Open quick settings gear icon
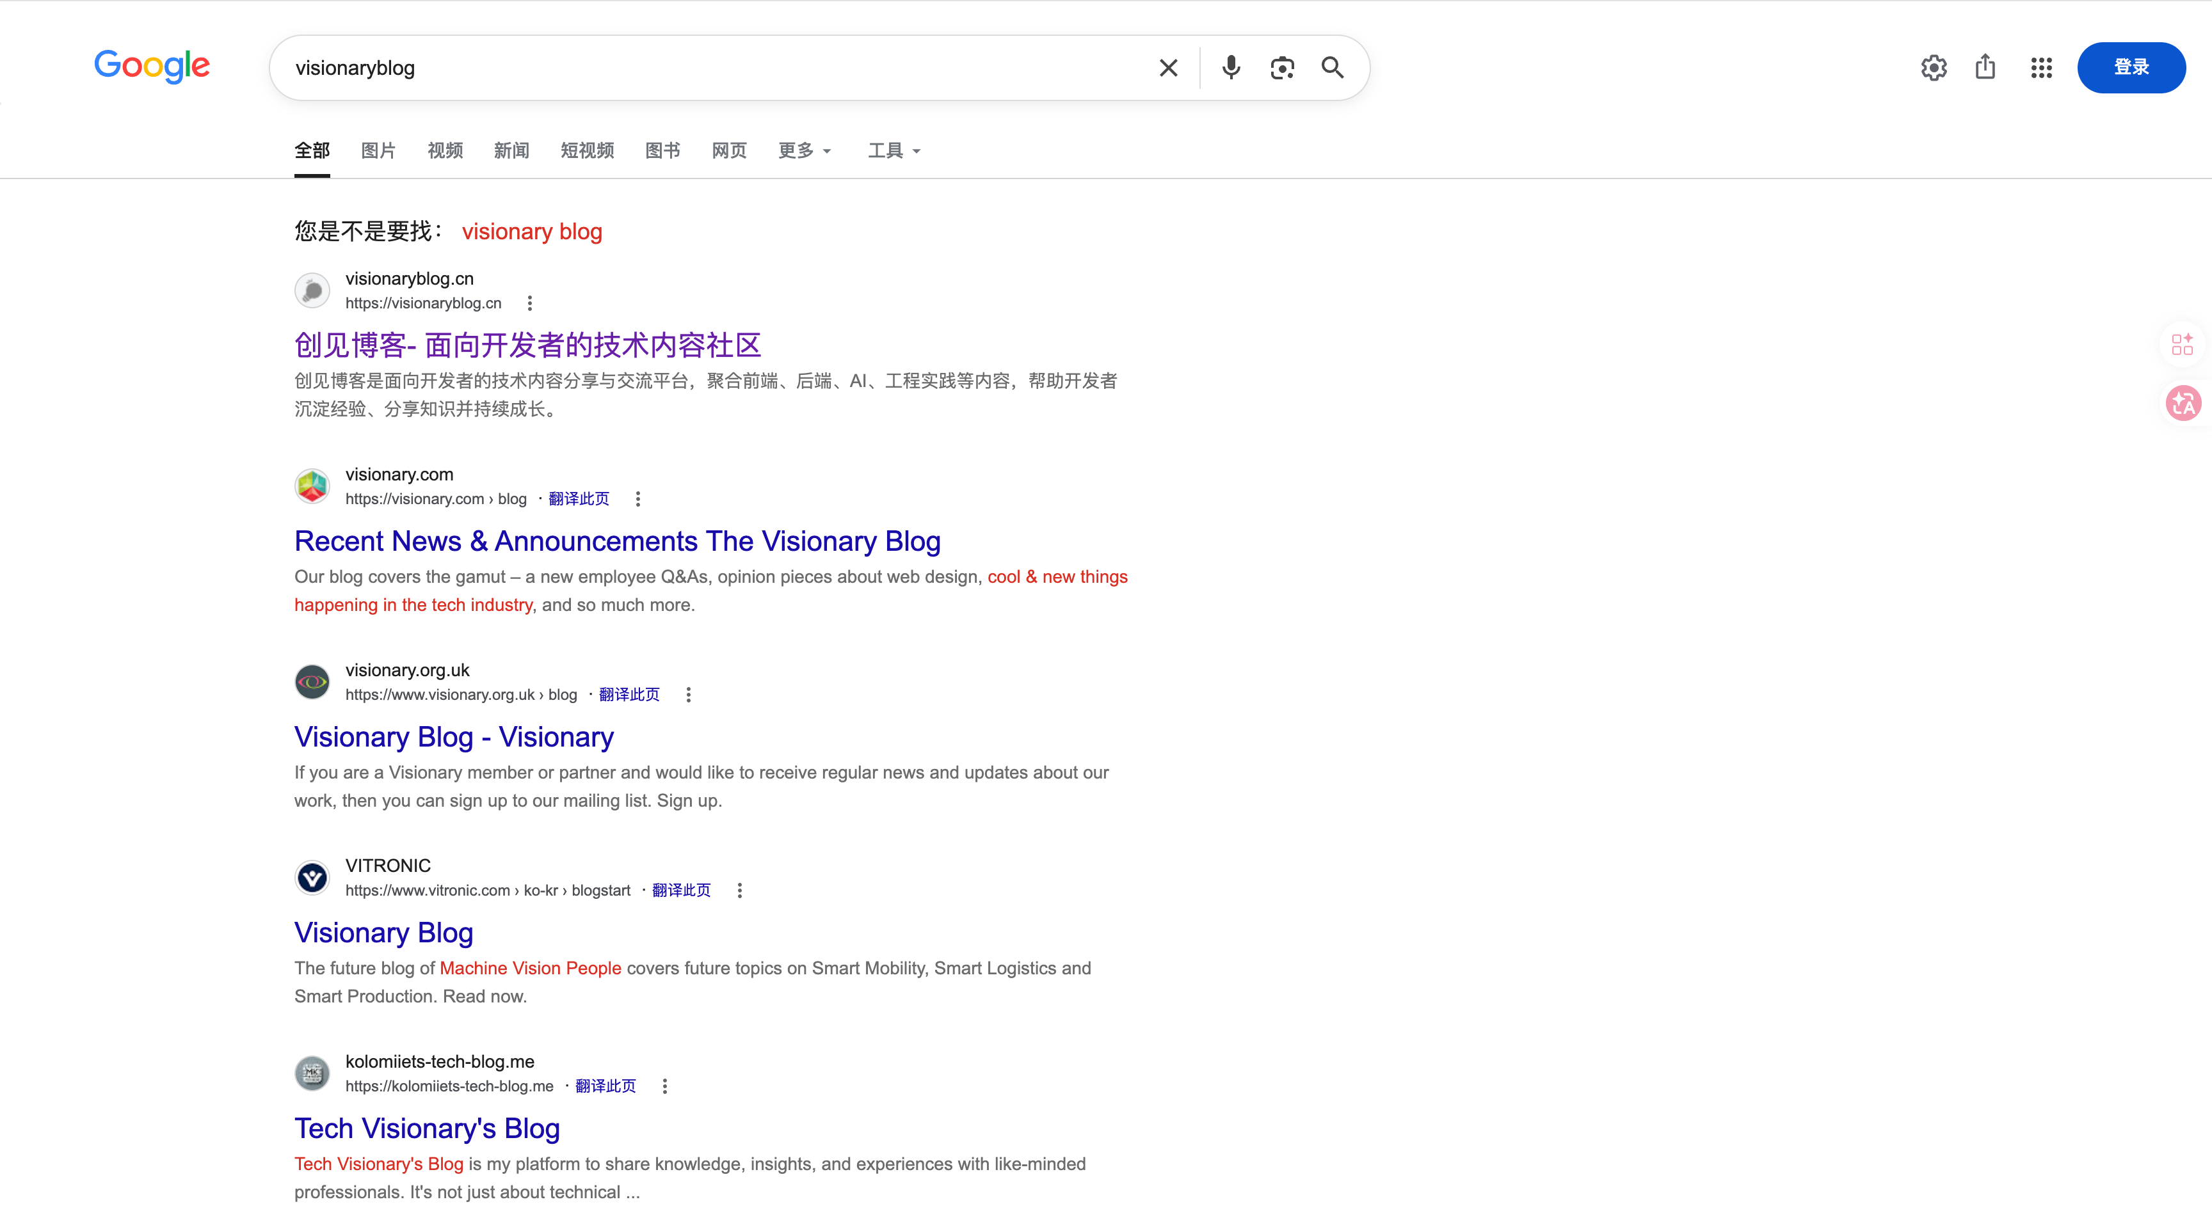Screen dimensions: 2212x1227 pyautogui.click(x=1934, y=68)
